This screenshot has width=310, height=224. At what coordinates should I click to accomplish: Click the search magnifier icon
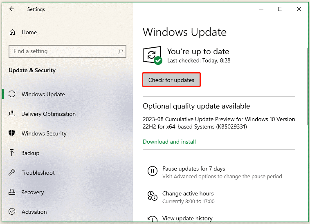click(120, 51)
